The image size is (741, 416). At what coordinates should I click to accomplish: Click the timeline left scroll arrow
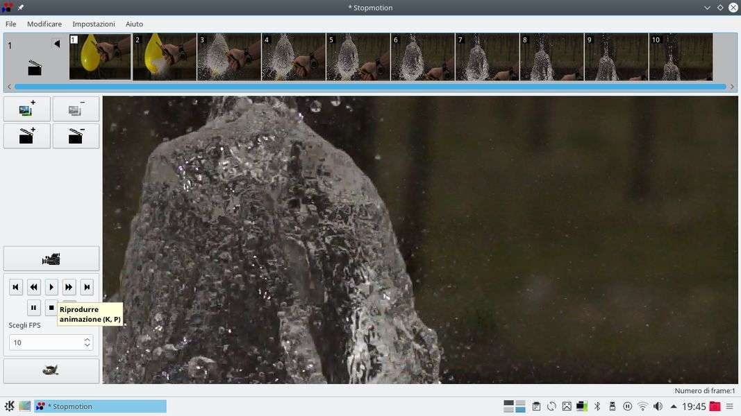tap(9, 87)
